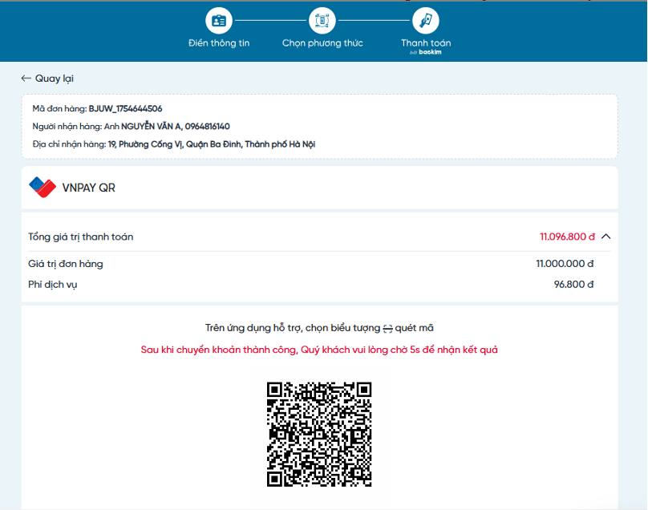
Task: Open the Thanh toán step
Action: click(426, 43)
